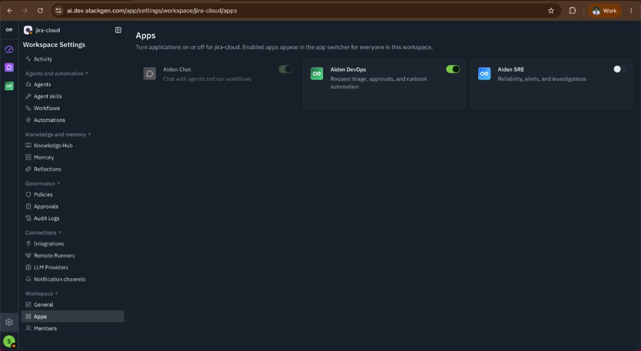Click the Agent skills wrench icon
The image size is (641, 351).
(x=28, y=96)
